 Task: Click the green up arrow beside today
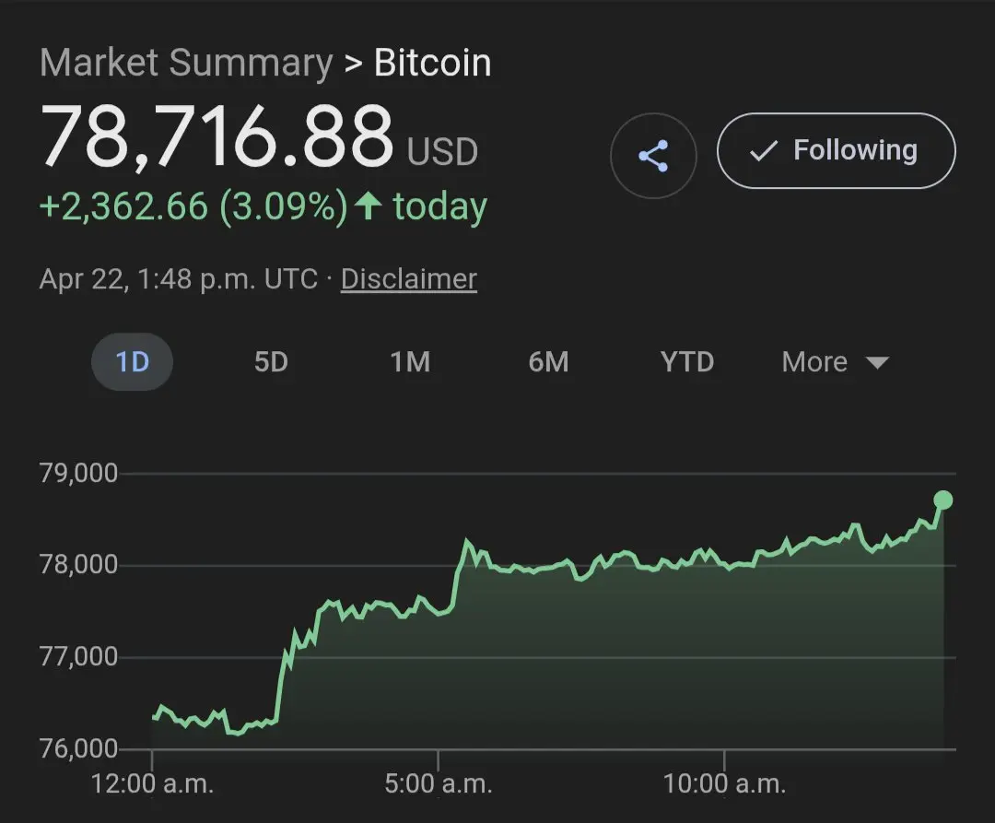(x=368, y=206)
